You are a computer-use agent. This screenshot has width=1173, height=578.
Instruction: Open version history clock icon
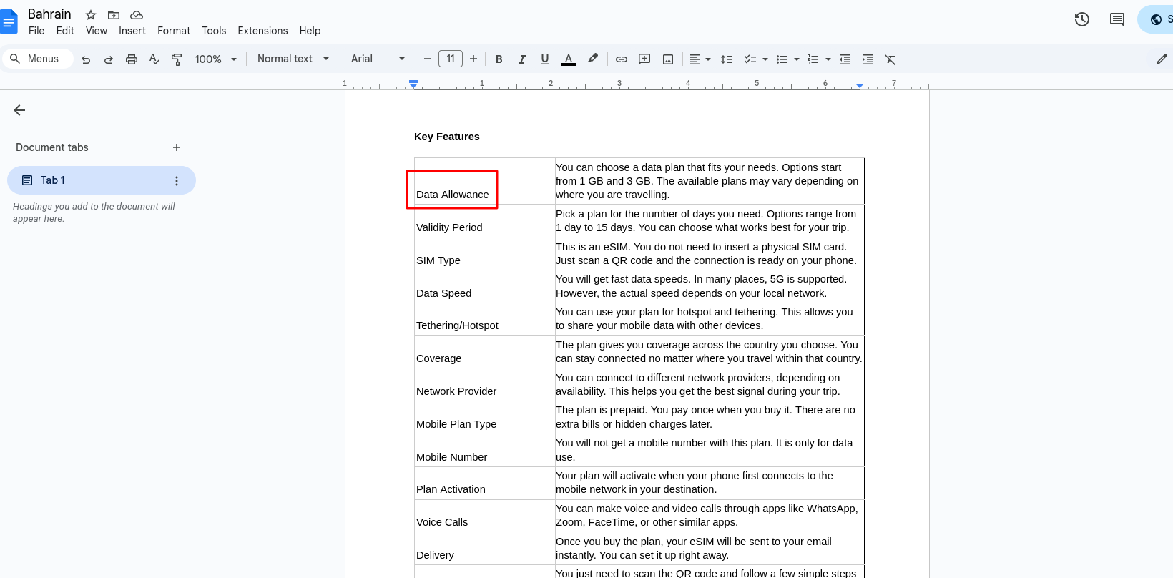(1081, 19)
